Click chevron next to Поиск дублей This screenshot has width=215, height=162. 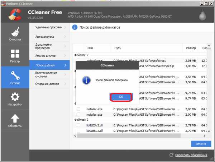65,65
